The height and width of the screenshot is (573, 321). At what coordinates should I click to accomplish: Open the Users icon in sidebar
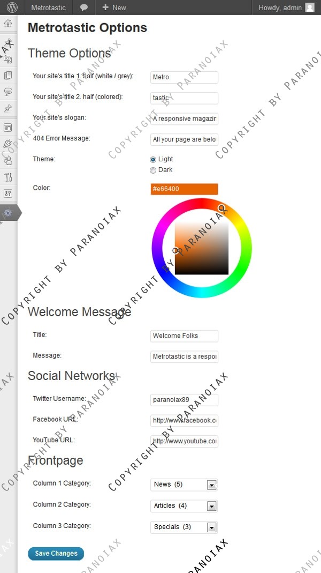click(x=8, y=160)
